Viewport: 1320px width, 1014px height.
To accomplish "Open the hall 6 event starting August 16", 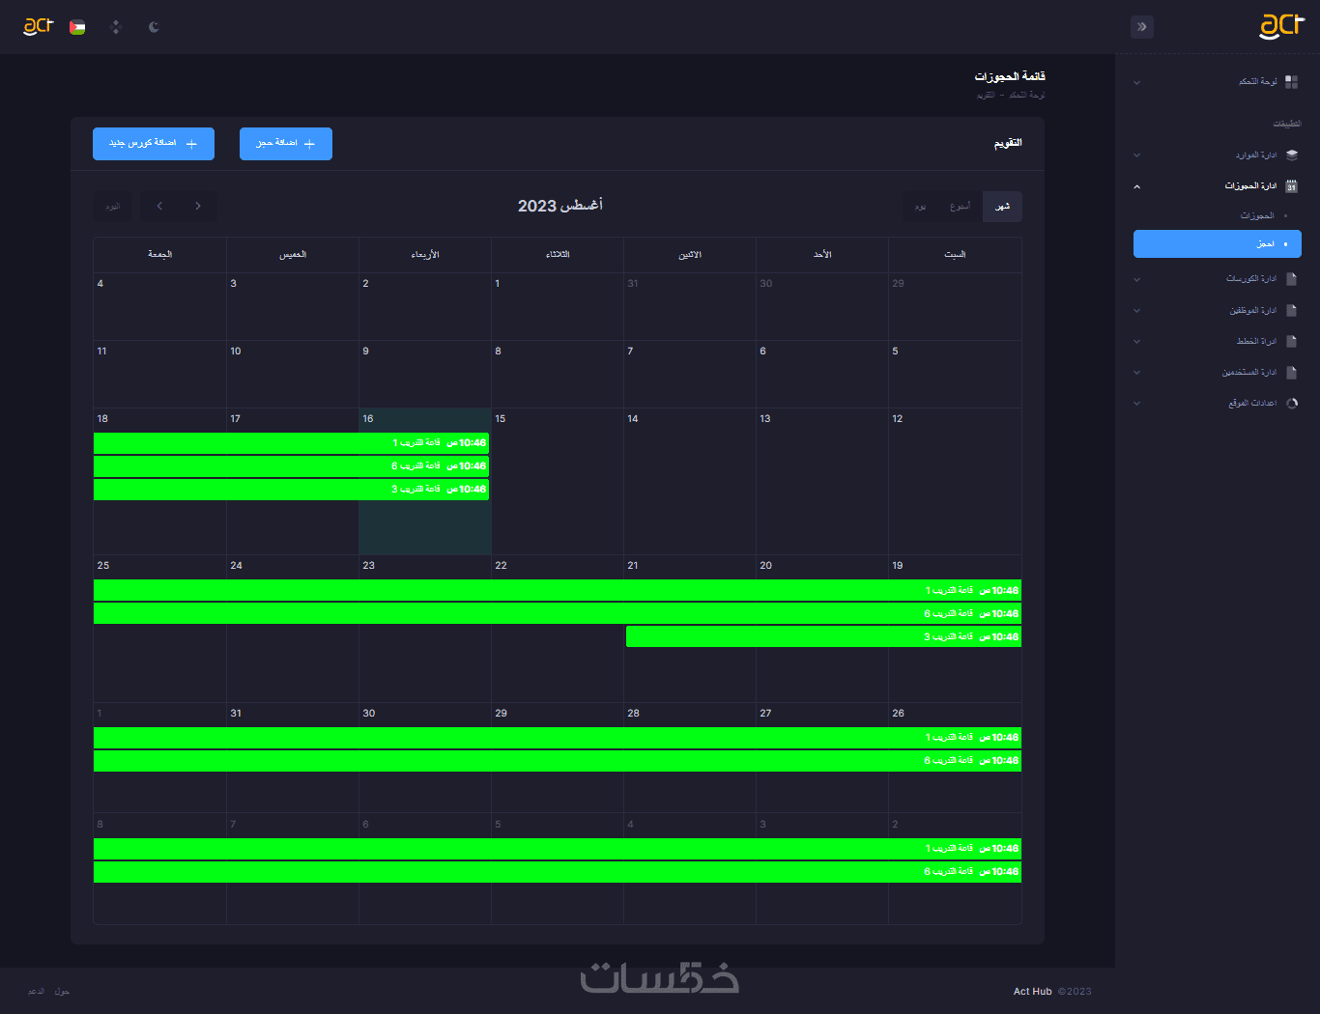I will click(x=291, y=466).
